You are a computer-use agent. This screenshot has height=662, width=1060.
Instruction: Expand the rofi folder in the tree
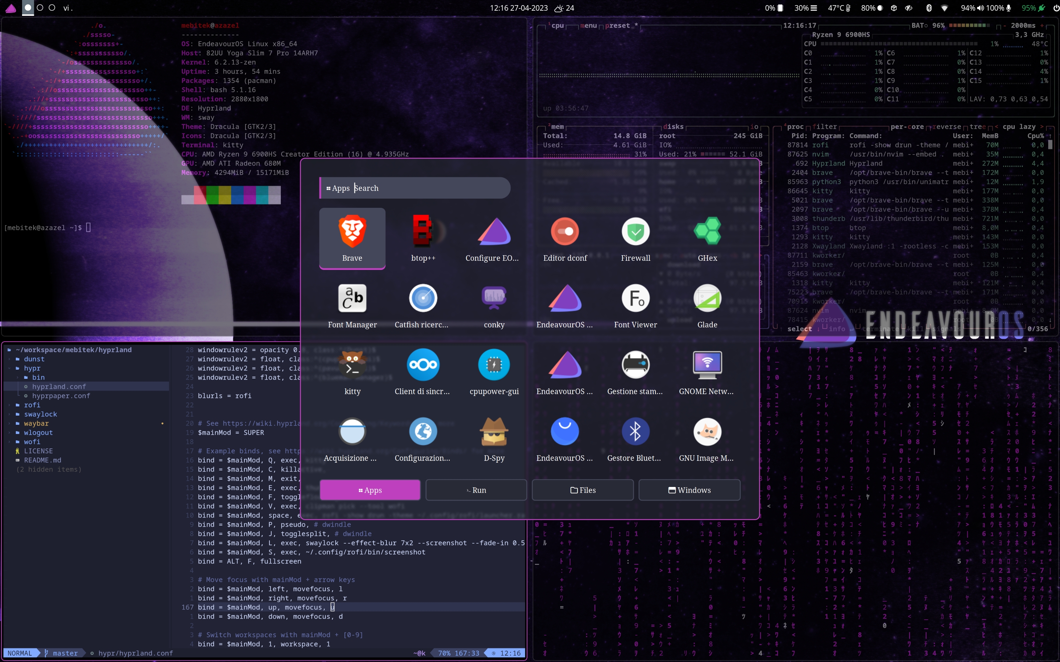click(x=32, y=405)
